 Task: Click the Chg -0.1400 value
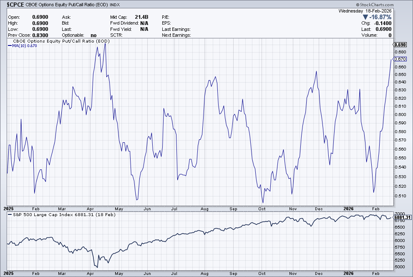383,23
